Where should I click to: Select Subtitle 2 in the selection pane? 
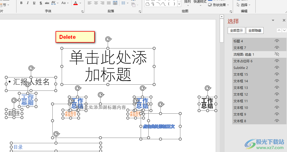[x=241, y=68]
